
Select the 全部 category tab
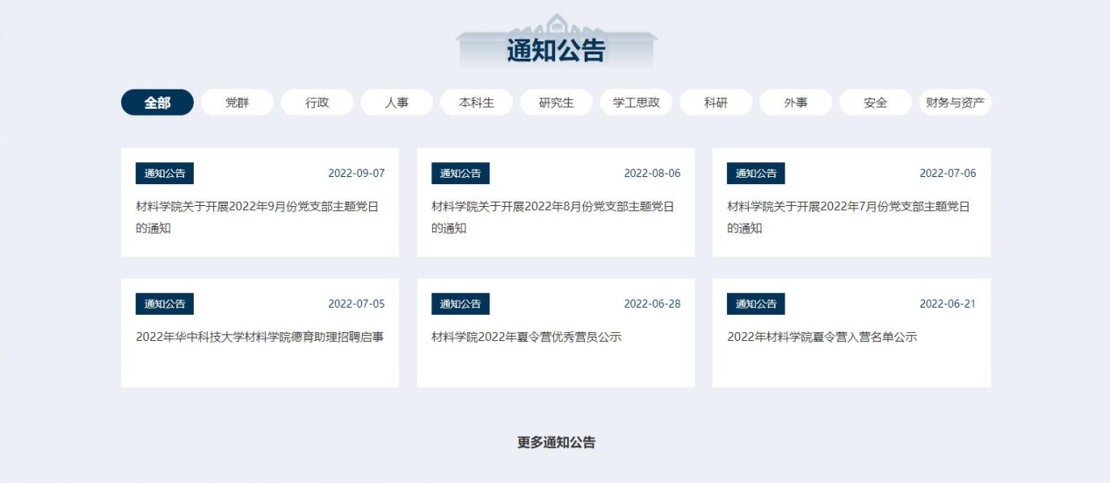pyautogui.click(x=157, y=103)
